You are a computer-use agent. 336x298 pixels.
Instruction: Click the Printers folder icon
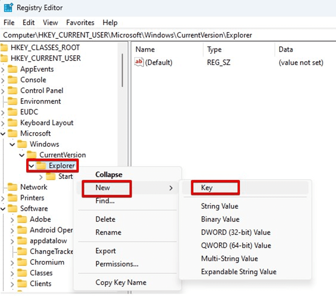[13, 198]
